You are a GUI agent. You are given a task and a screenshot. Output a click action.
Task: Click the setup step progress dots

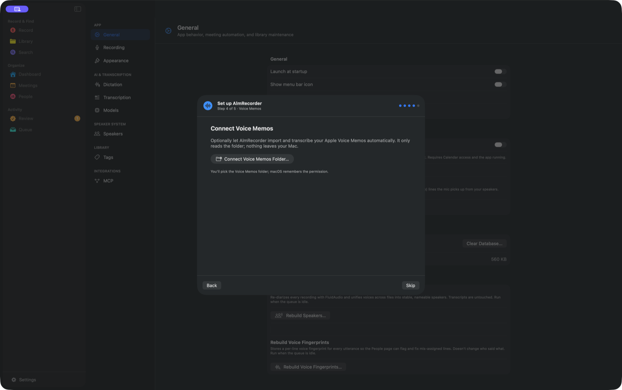[409, 106]
